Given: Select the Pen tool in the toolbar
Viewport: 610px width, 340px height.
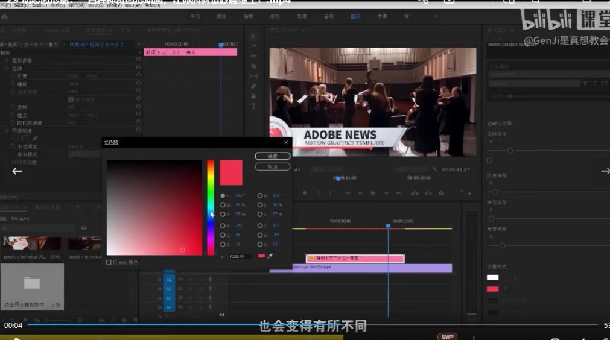Looking at the screenshot, I should pos(253,86).
